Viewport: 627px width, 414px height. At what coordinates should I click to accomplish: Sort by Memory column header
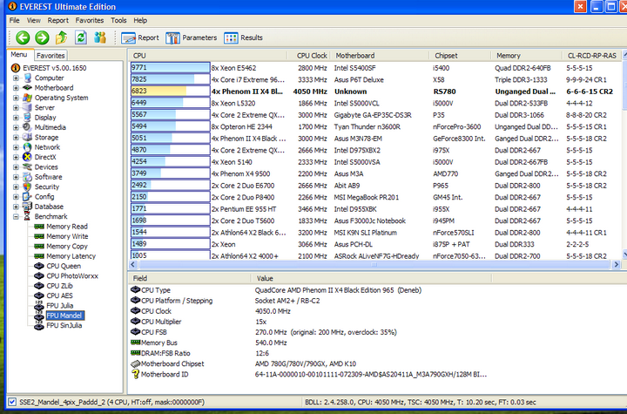527,55
